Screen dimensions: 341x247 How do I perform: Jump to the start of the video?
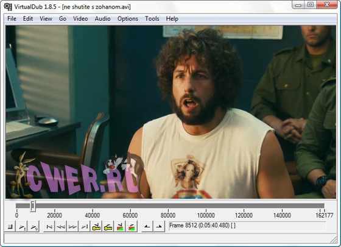click(x=49, y=227)
